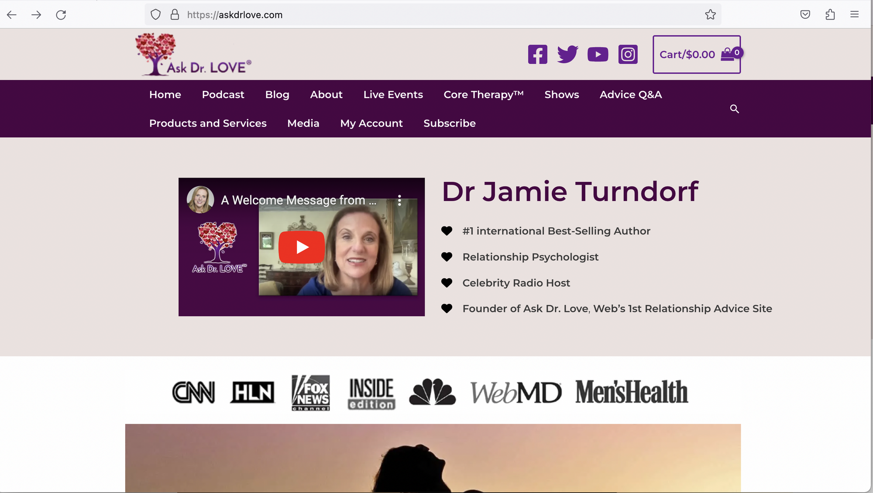873x493 pixels.
Task: Click the browser forward arrow
Action: tap(36, 15)
